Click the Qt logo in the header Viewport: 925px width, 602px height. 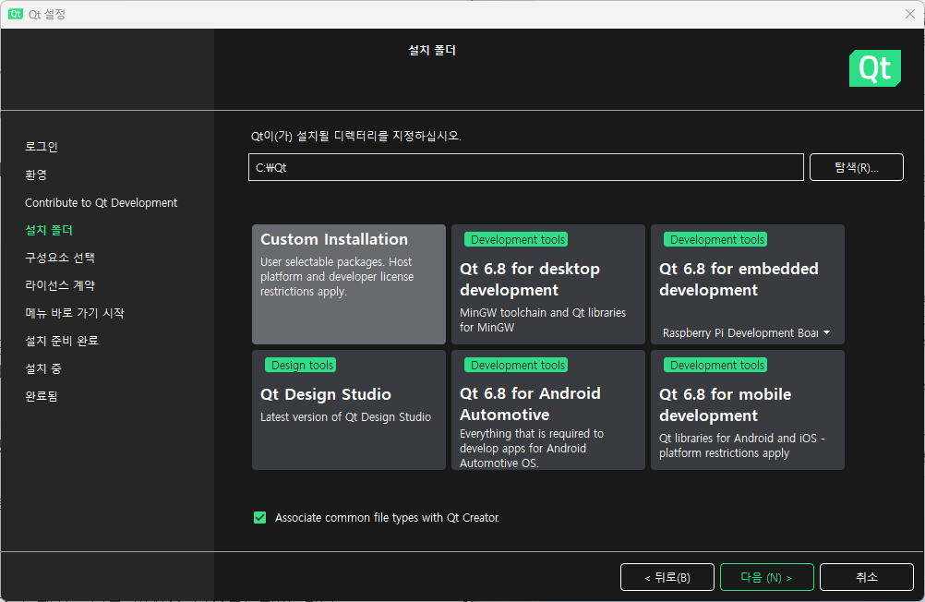click(x=875, y=68)
